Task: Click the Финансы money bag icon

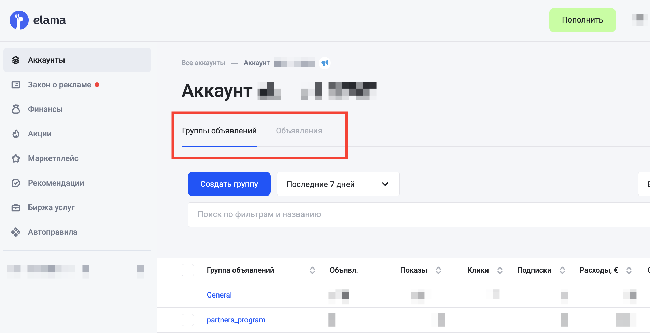Action: point(16,109)
